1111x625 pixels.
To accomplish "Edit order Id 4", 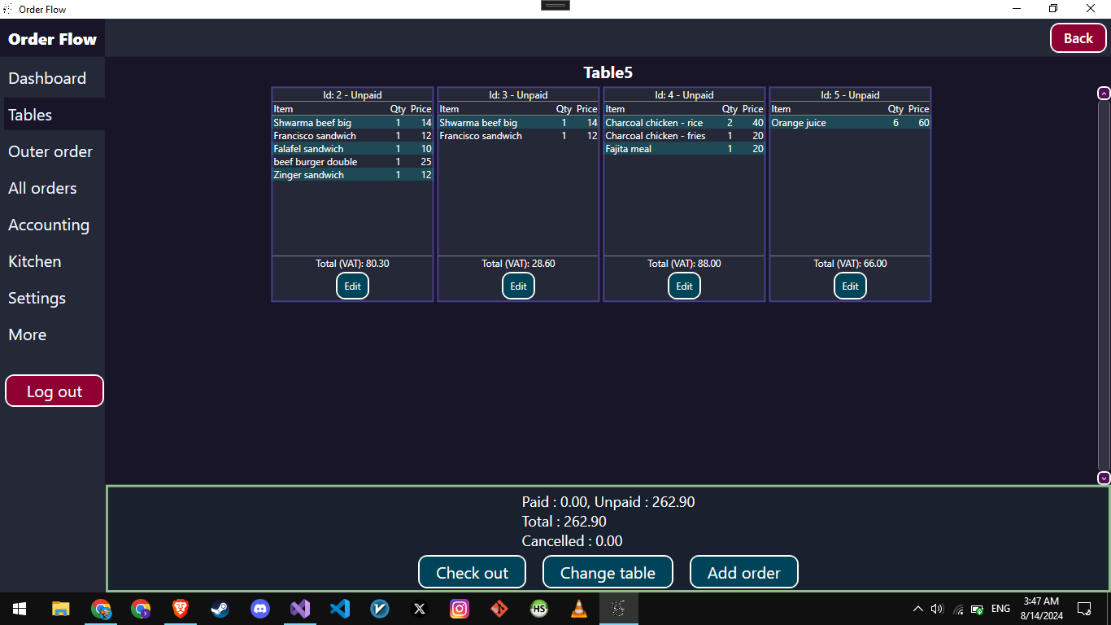I will pyautogui.click(x=684, y=286).
